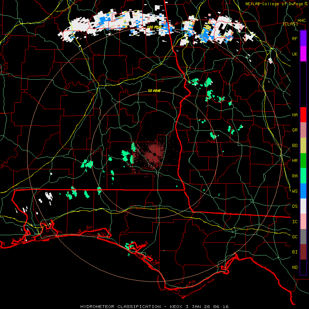This screenshot has height=309, width=309.
Task: Click the HA red legend color swatch
Action: (x=303, y=115)
